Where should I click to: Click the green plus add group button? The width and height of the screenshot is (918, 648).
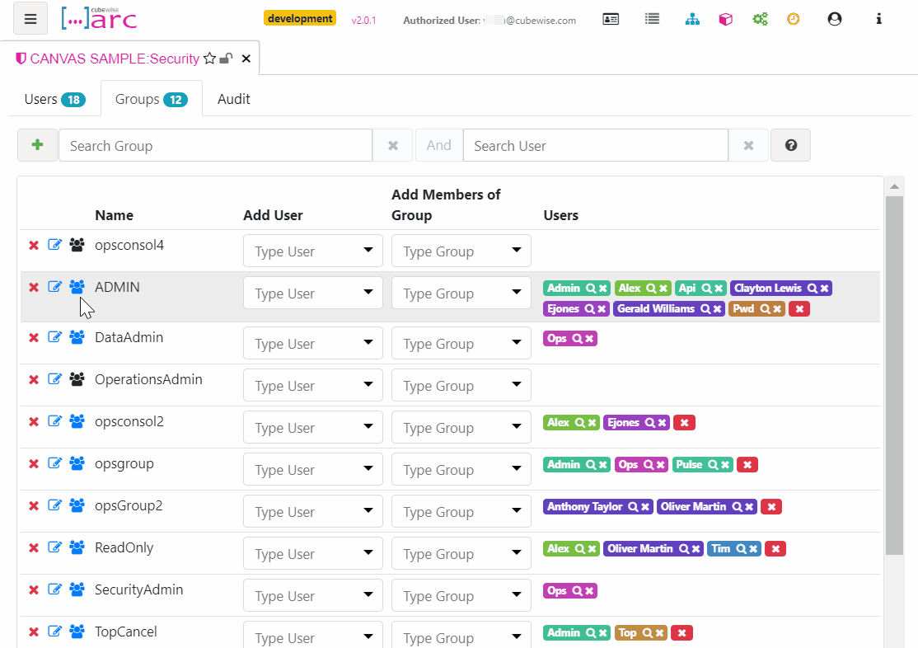coord(37,145)
